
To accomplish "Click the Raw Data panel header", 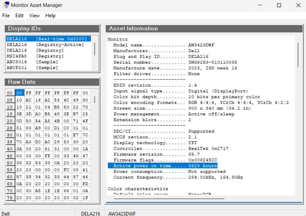I will (x=52, y=82).
